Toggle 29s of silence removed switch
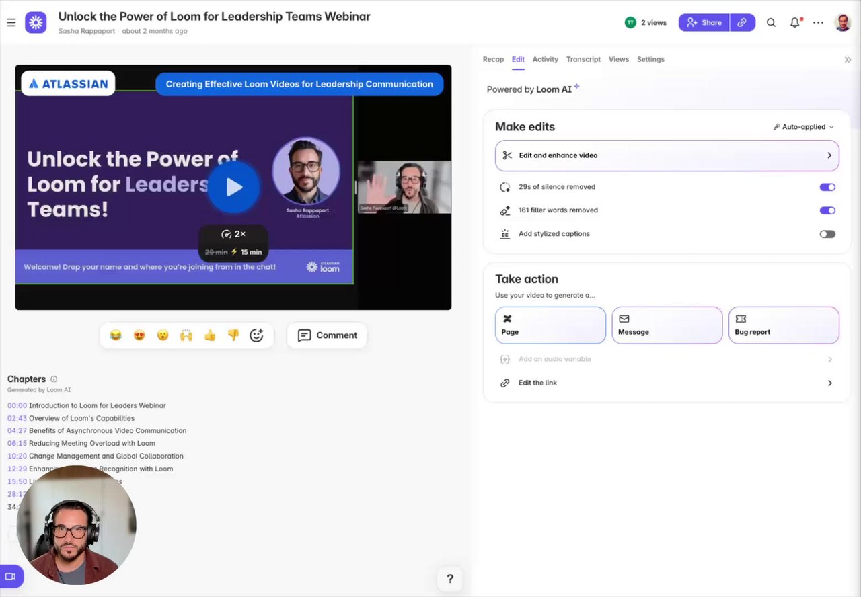Screen dimensions: 861x597 point(827,187)
